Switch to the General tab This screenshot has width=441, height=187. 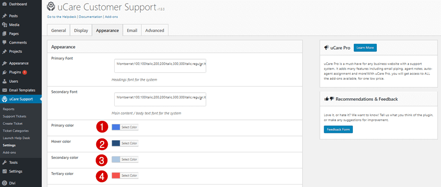pos(59,31)
